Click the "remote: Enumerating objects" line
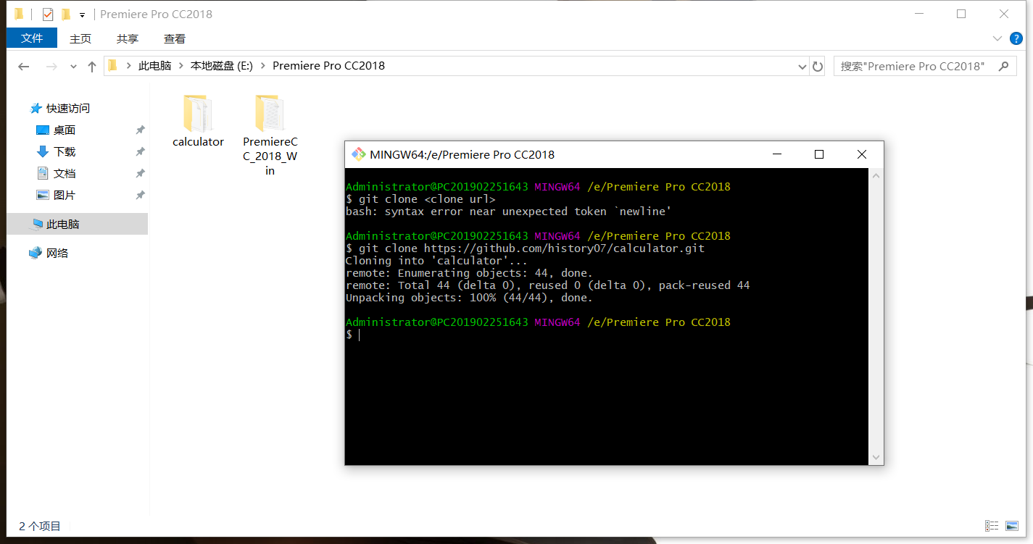The width and height of the screenshot is (1033, 544). point(469,273)
